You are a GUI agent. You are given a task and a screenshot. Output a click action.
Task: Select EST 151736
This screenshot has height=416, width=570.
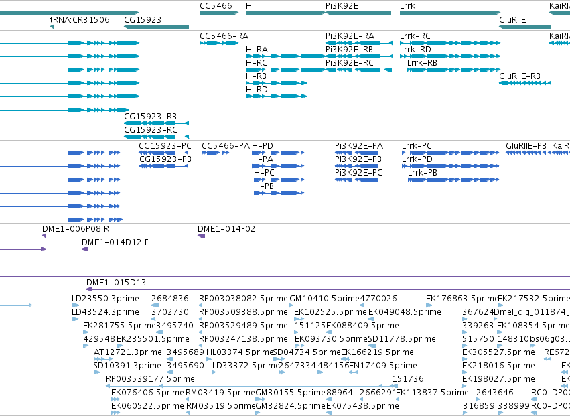coord(395,386)
